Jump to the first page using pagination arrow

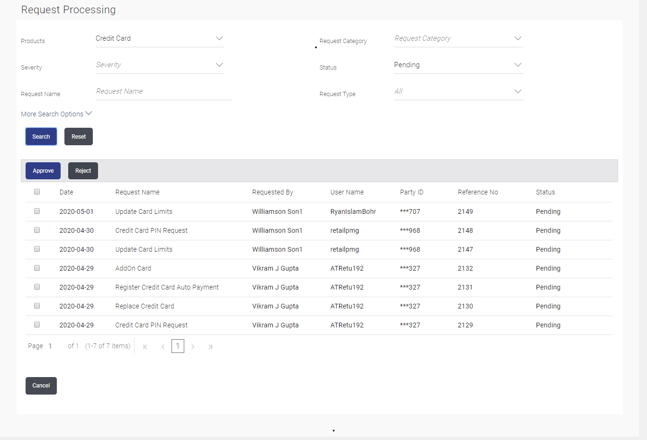(145, 346)
